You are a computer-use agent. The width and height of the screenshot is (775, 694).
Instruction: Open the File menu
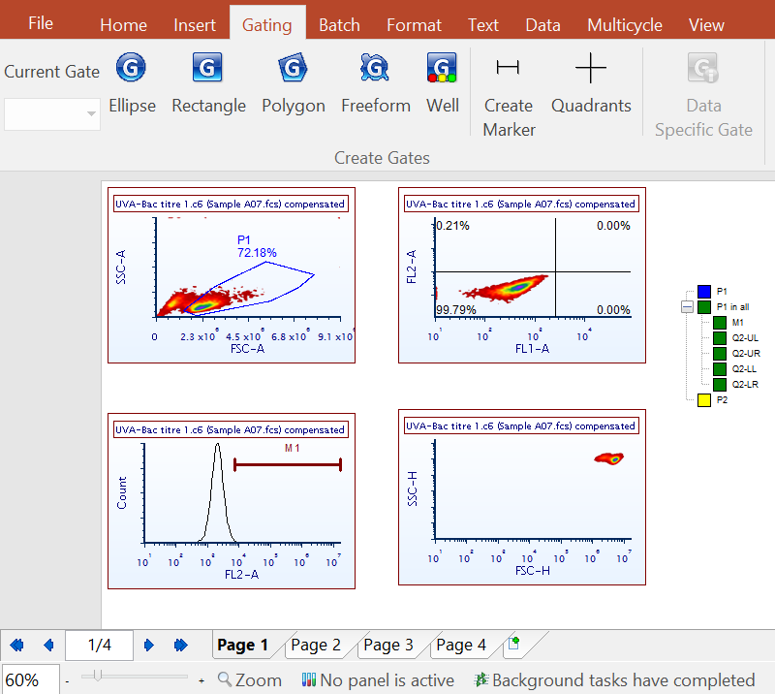coord(41,23)
